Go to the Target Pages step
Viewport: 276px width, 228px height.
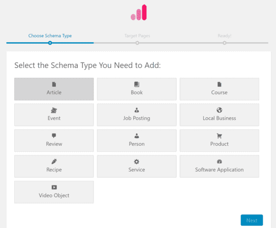click(x=137, y=36)
